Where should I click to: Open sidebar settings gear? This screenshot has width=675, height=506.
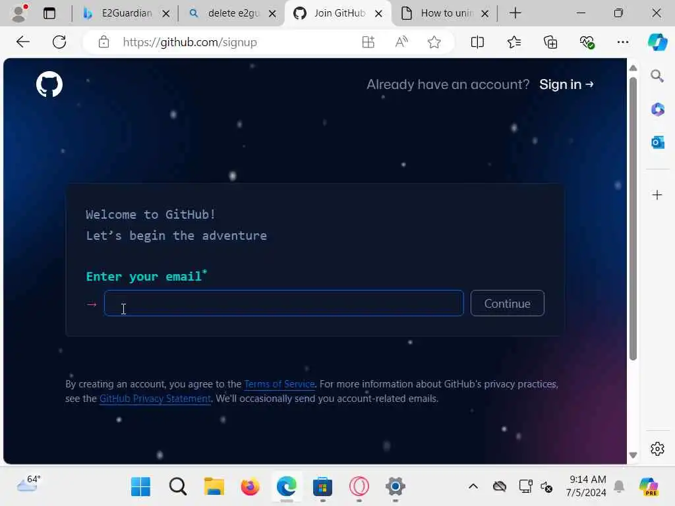tap(657, 449)
